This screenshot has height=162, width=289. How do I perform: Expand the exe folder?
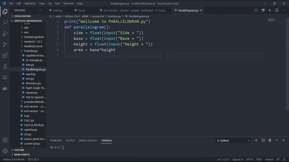point(26,32)
